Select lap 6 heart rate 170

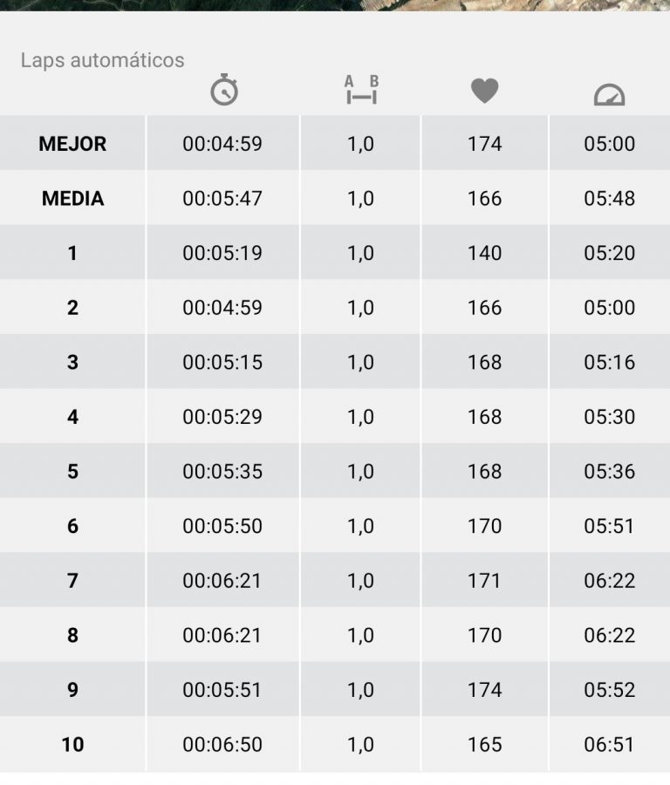click(485, 526)
